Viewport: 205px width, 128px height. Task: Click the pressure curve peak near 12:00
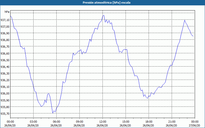point(104,15)
